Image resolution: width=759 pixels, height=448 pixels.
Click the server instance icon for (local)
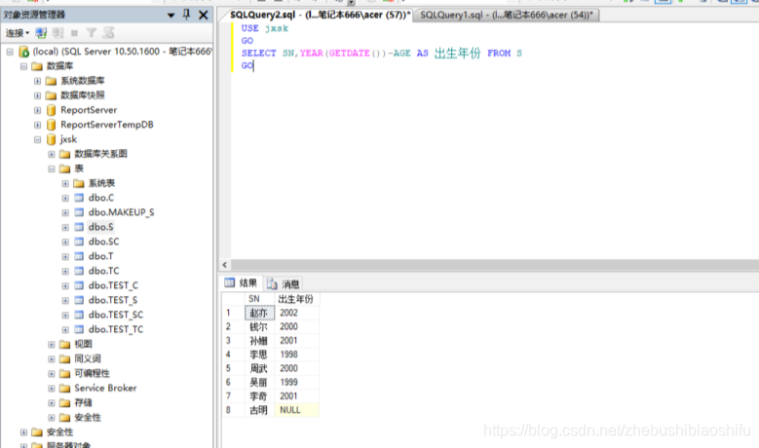23,52
